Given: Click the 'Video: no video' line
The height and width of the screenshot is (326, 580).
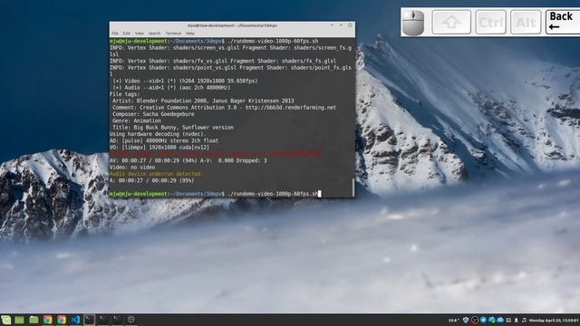Looking at the screenshot, I should [132, 168].
